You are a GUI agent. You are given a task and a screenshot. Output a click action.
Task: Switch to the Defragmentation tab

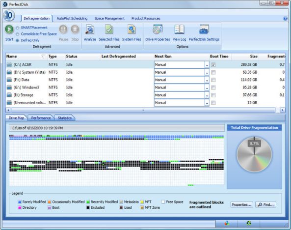[37, 18]
